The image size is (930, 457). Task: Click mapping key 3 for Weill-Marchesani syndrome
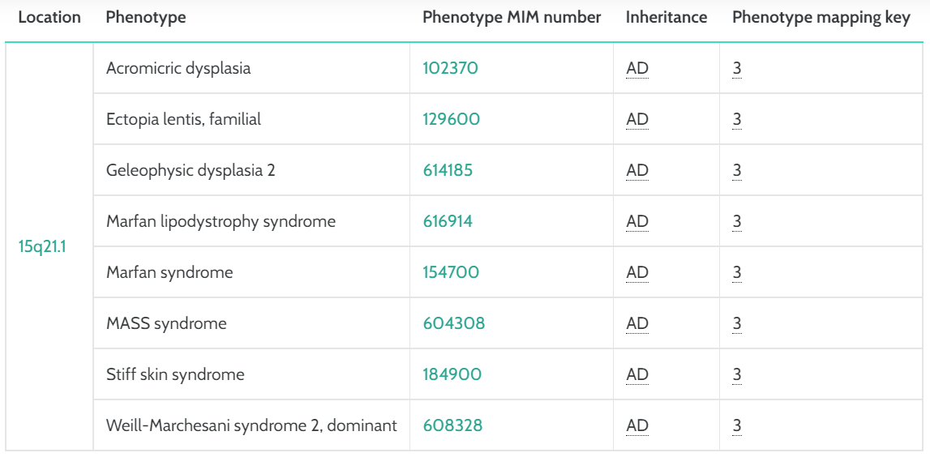737,425
